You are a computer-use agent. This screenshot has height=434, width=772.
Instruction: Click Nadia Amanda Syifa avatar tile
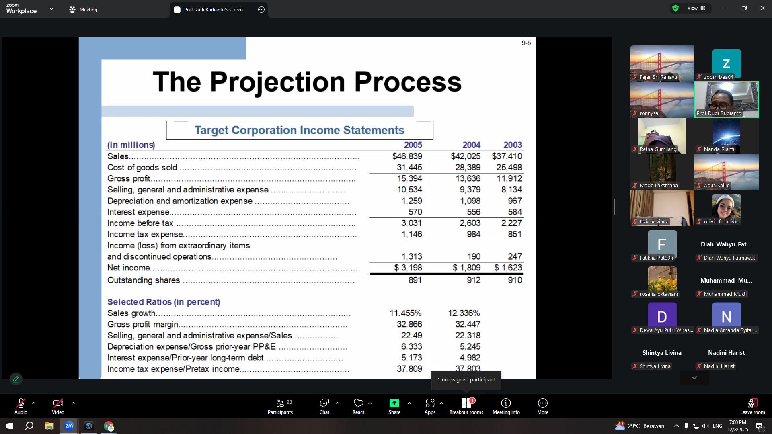[727, 317]
